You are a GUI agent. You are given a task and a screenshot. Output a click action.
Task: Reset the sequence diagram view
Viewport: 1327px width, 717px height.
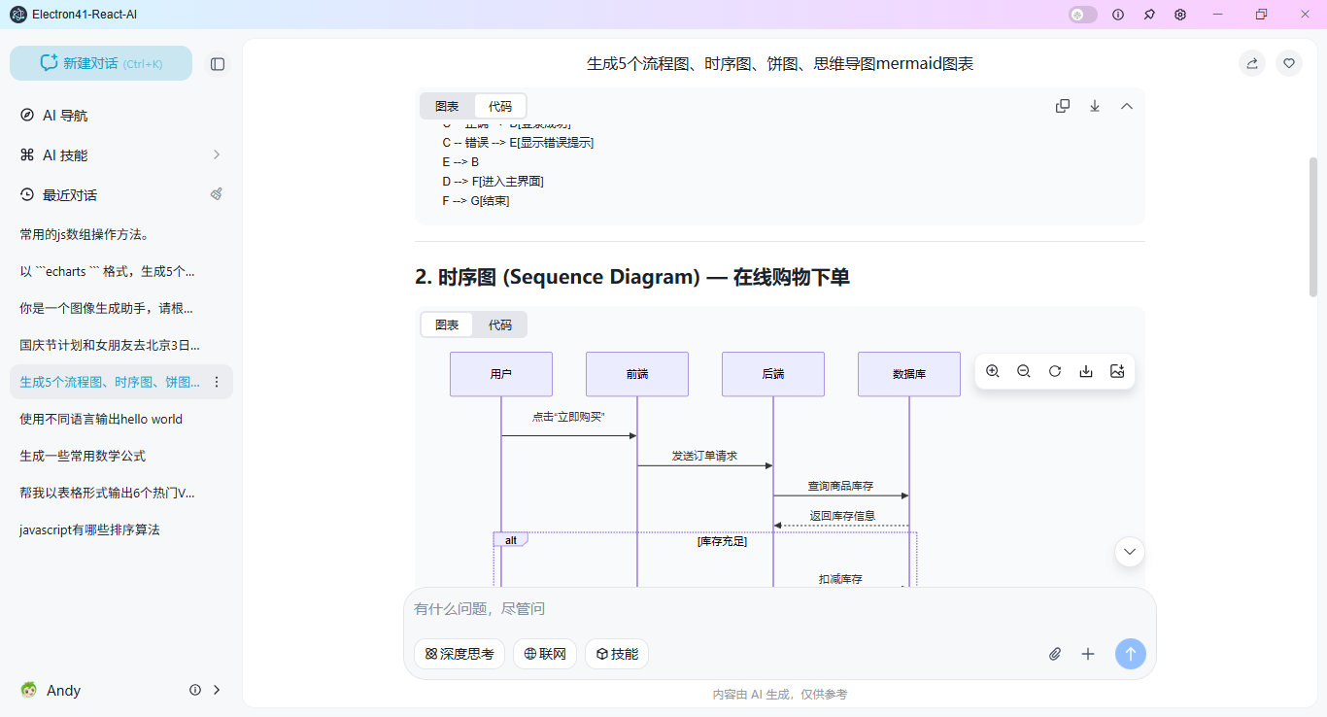tap(1055, 371)
